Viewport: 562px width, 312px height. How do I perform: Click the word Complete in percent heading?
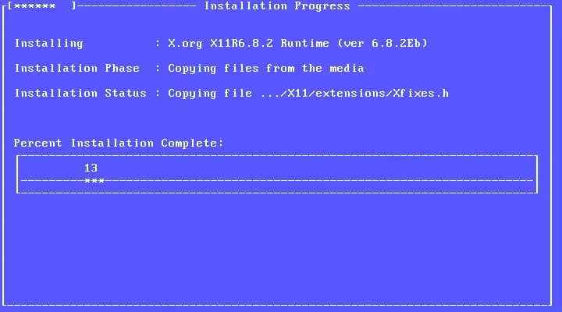(192, 143)
